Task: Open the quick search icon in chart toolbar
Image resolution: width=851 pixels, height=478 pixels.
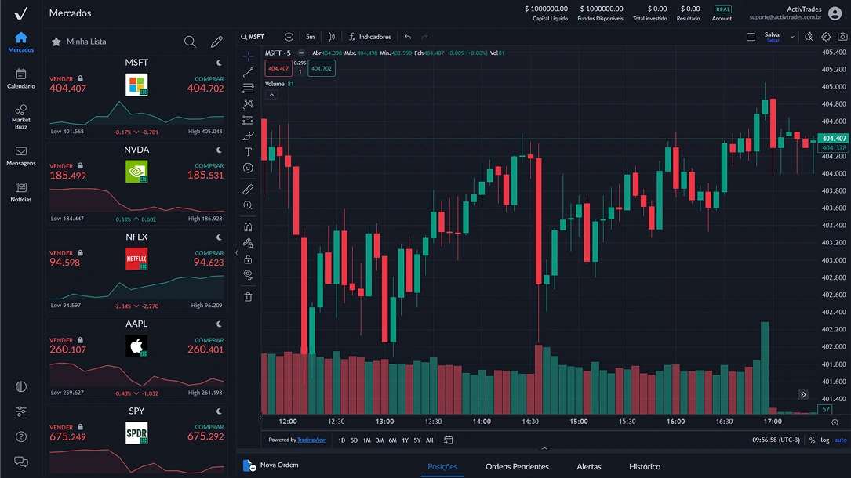Action: 809,37
